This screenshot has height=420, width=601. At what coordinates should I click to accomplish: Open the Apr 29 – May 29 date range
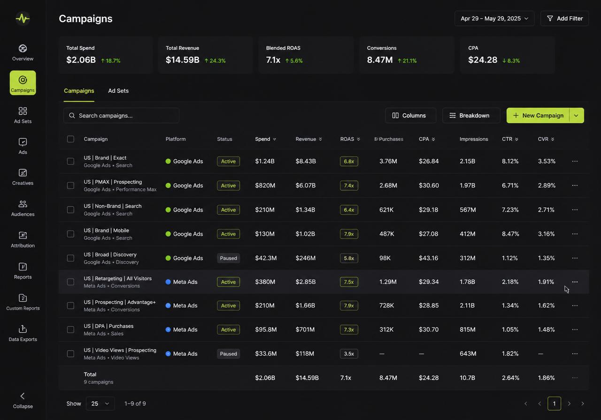click(x=494, y=18)
